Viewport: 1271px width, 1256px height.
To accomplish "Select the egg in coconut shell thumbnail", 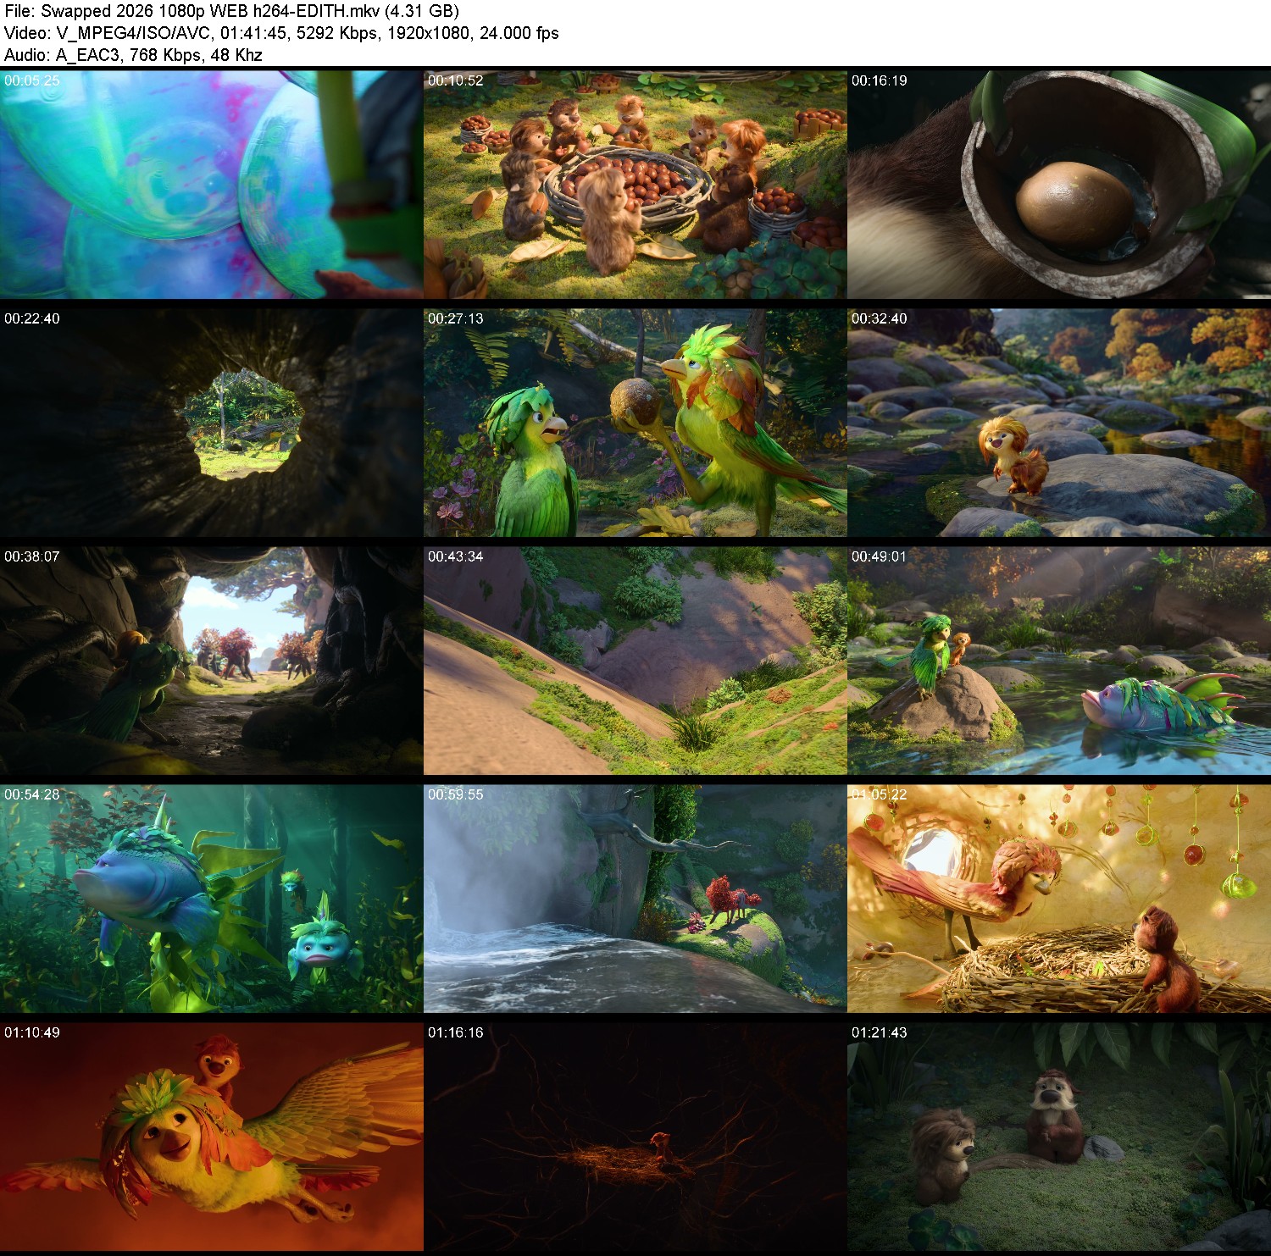I will [x=1059, y=184].
